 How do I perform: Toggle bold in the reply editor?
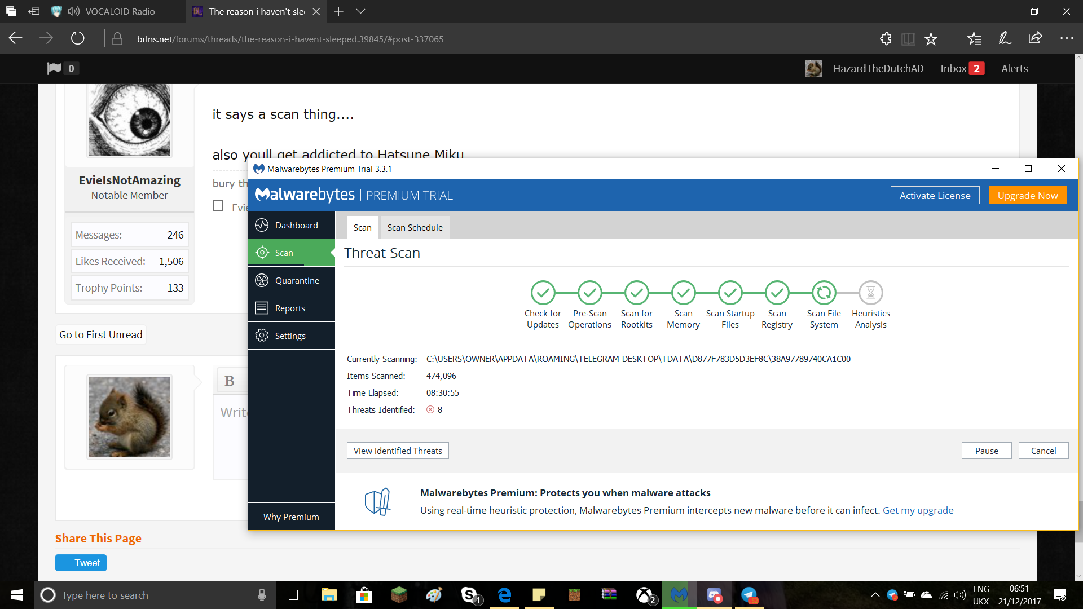coord(230,381)
